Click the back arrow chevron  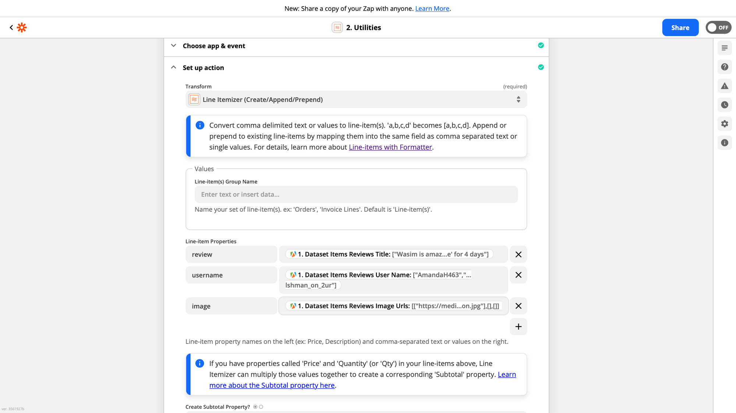[11, 28]
